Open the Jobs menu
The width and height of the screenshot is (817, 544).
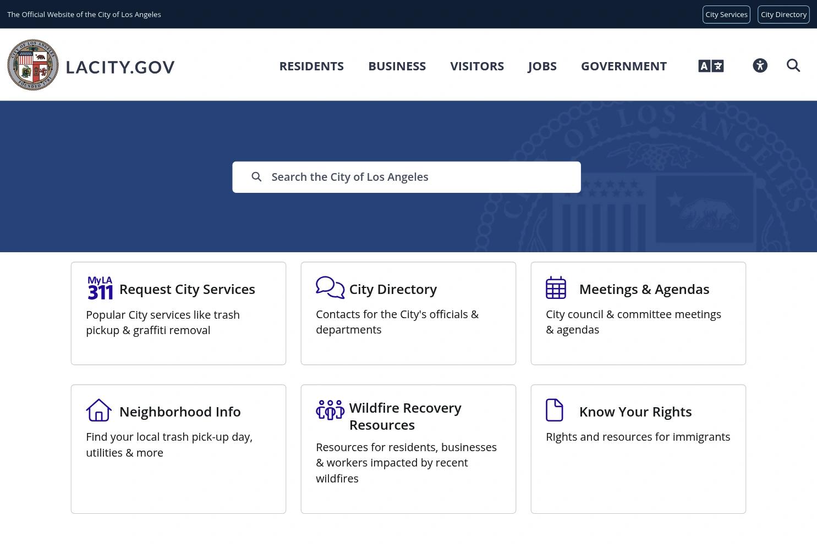pyautogui.click(x=542, y=66)
